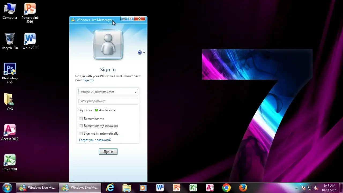Viewport: 343px width, 193px height.
Task: Click the Show desktop strip
Action: click(341, 188)
